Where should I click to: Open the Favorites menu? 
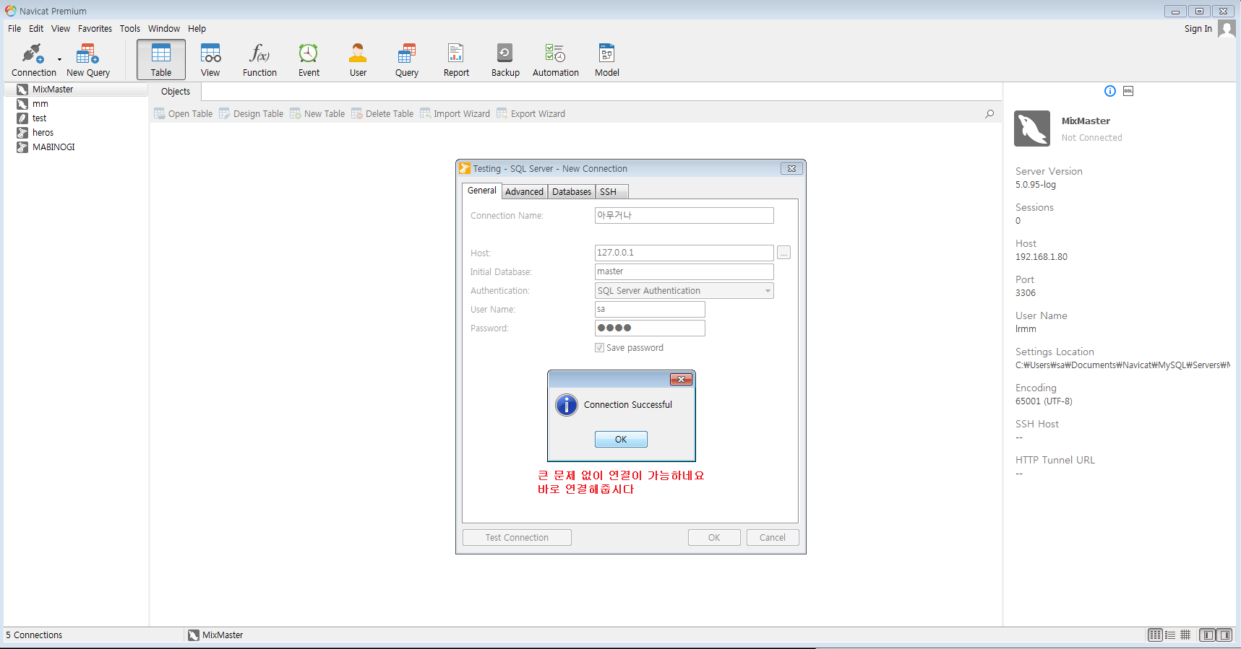[x=95, y=29]
